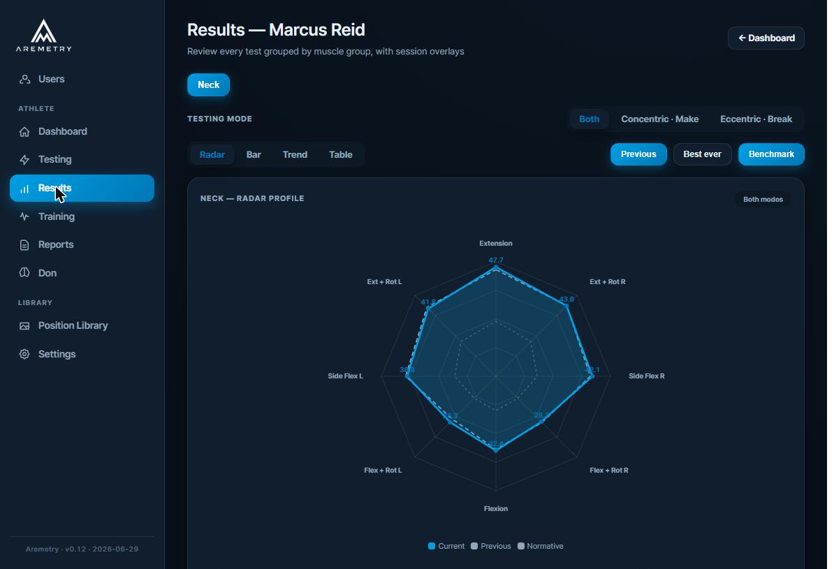Toggle the Benchmark overlay
The width and height of the screenshot is (834, 569).
pyautogui.click(x=771, y=154)
